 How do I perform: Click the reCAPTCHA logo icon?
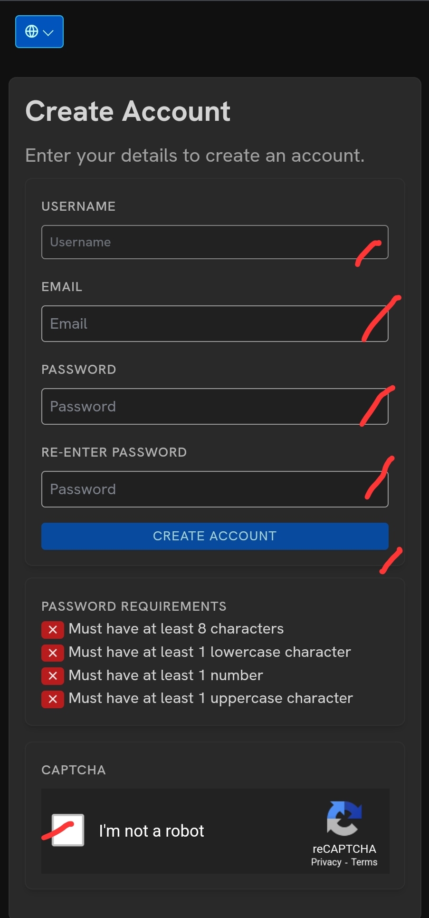point(344,818)
